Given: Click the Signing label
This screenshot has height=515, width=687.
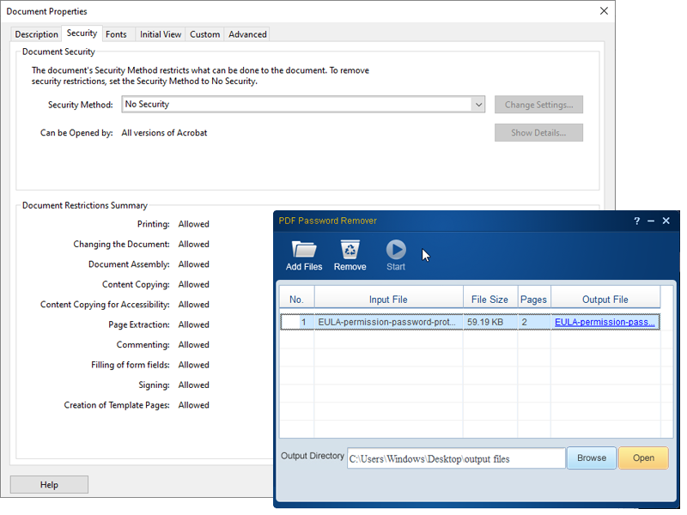Looking at the screenshot, I should click(154, 385).
